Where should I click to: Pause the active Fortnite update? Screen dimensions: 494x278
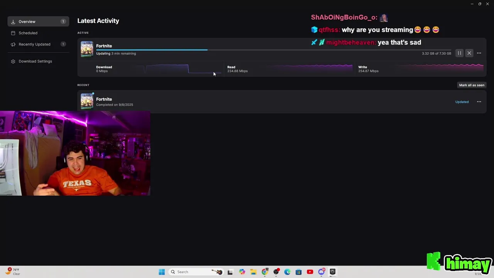459,53
